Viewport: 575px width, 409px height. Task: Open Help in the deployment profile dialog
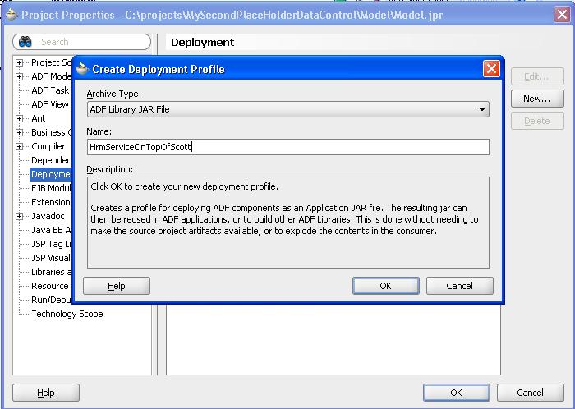117,286
